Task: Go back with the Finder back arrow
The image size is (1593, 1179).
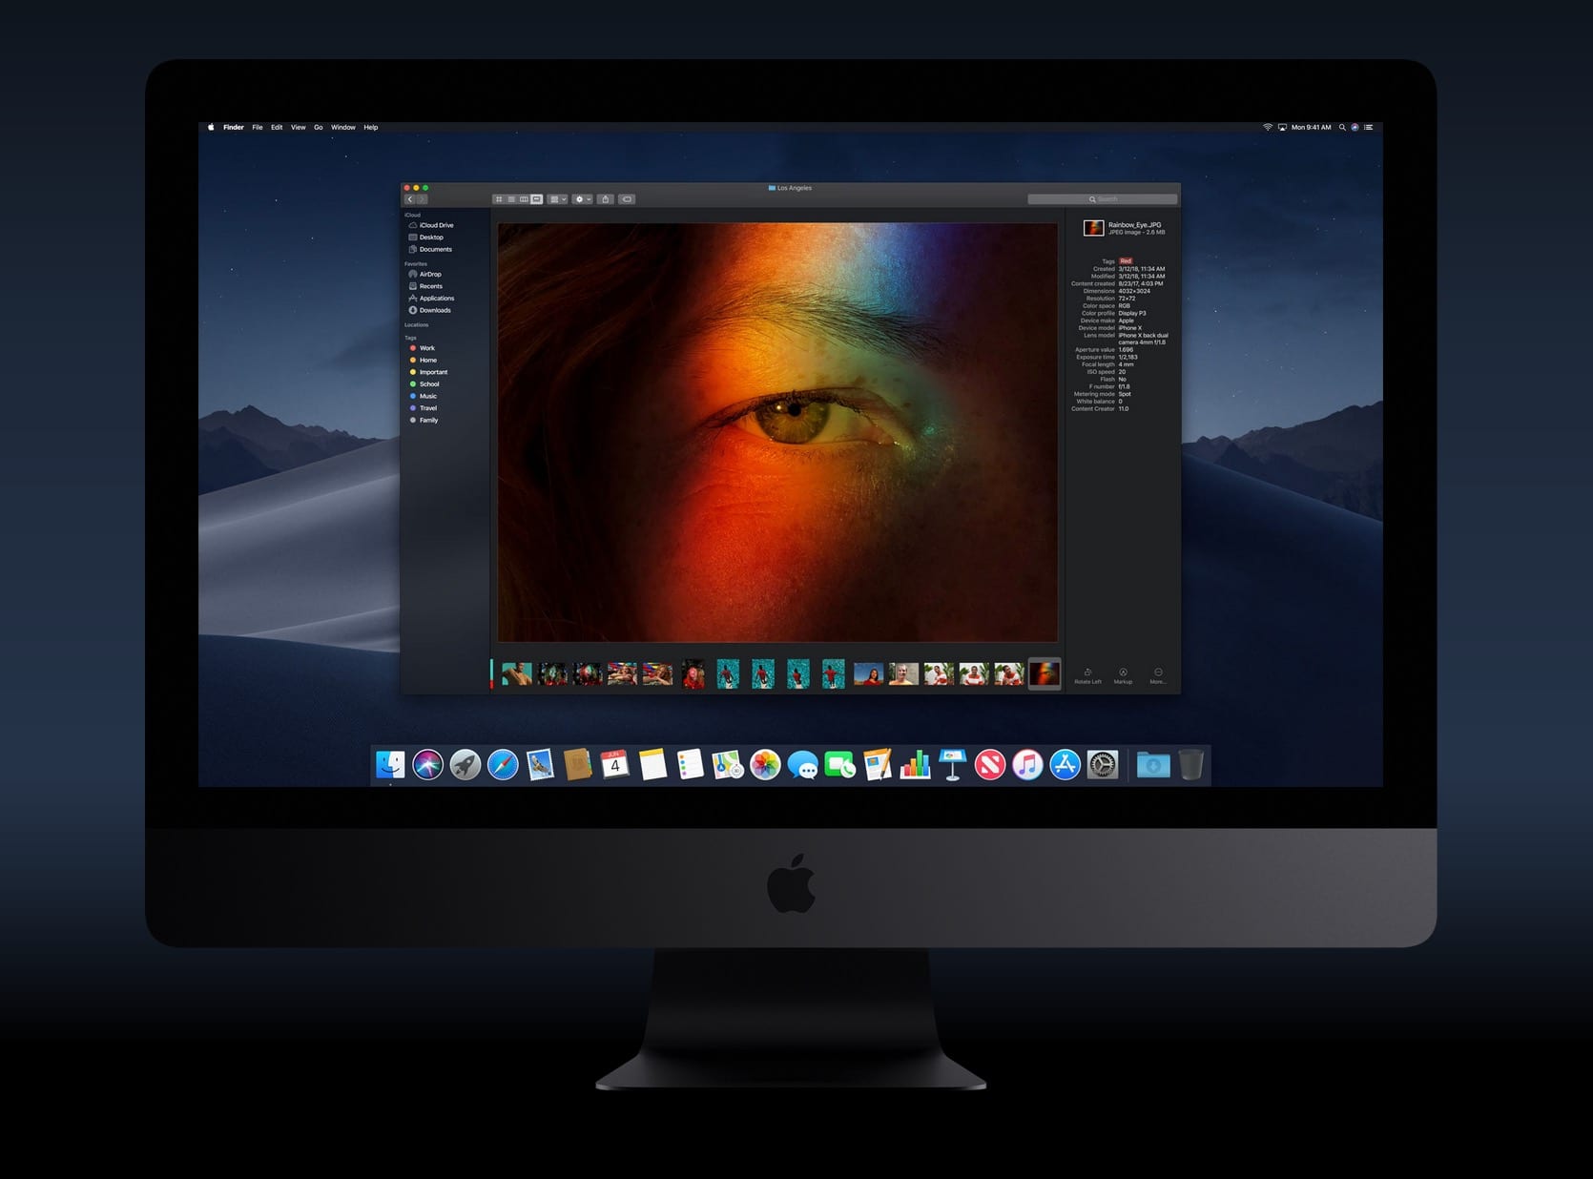Action: (410, 199)
